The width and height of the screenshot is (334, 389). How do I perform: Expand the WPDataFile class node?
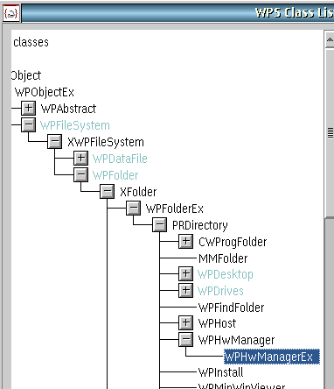[81, 159]
